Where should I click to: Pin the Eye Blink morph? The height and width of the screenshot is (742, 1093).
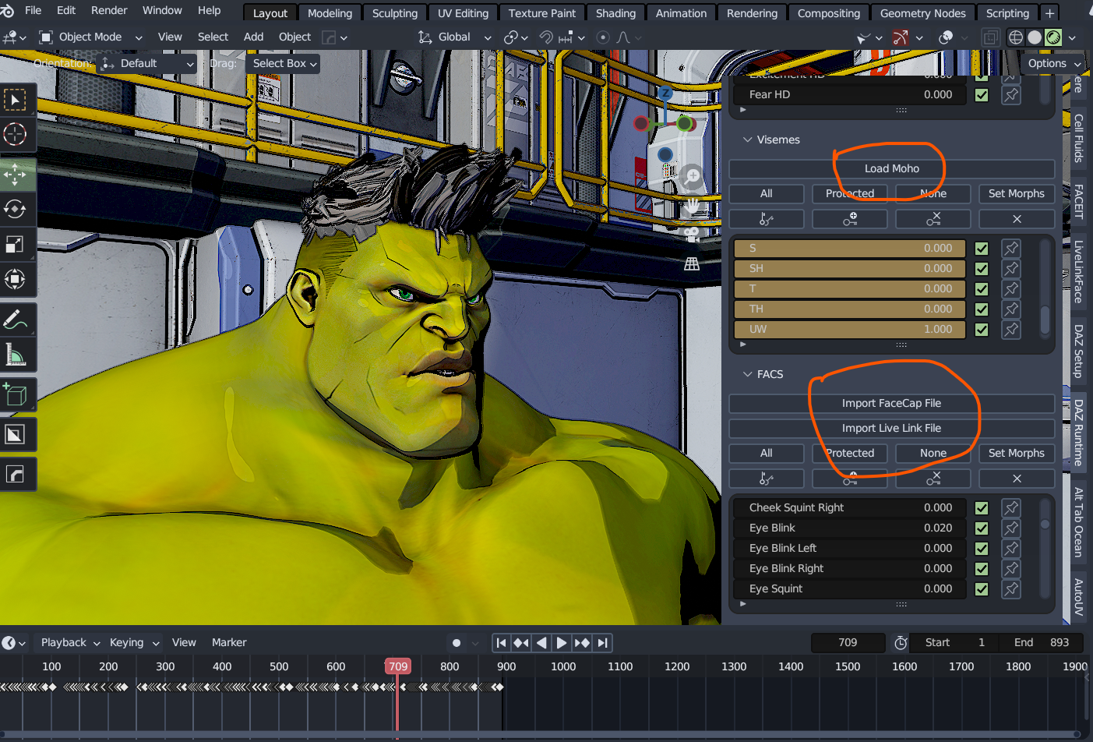1011,528
